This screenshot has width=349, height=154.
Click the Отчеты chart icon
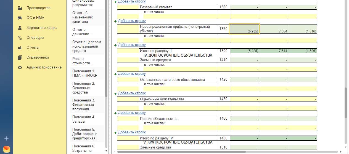click(x=20, y=48)
